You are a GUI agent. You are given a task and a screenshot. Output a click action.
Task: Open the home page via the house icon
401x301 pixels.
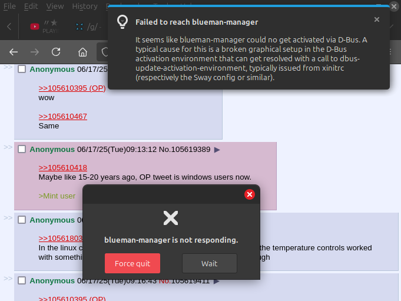point(82,52)
